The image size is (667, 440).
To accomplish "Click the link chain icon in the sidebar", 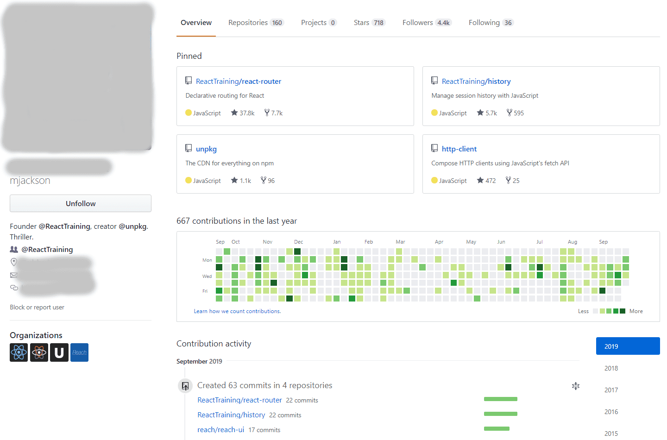I will pos(14,288).
